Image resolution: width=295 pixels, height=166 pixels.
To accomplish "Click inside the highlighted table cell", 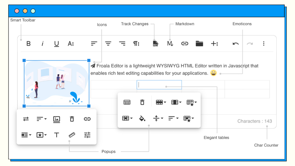I will coord(159,84).
